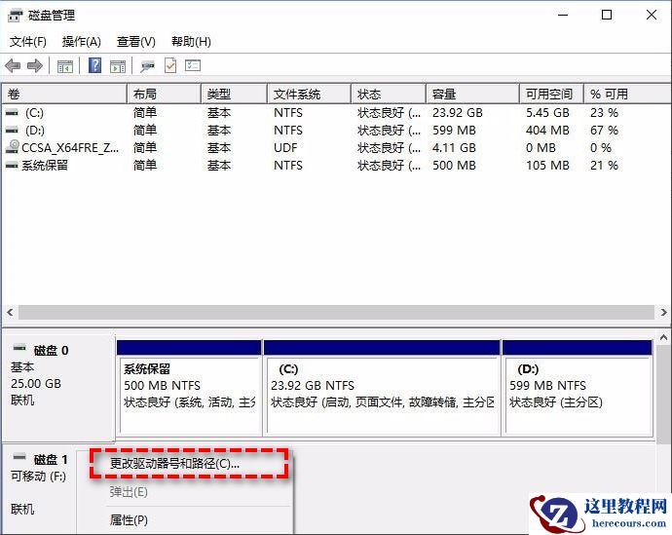Screen dimensions: 672x535
Task: Sort by the 文件系统 column header
Action: (309, 94)
